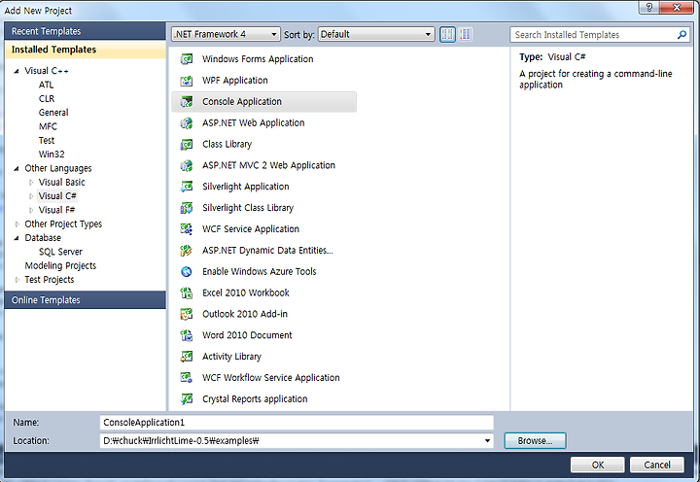
Task: Select the Silverlight Class Library icon
Action: click(x=186, y=208)
